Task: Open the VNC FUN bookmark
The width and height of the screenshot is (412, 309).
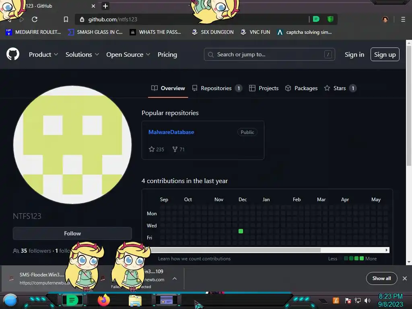Action: coord(255,32)
